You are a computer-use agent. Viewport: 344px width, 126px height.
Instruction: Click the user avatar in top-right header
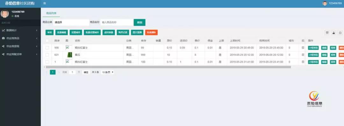coord(325,3)
